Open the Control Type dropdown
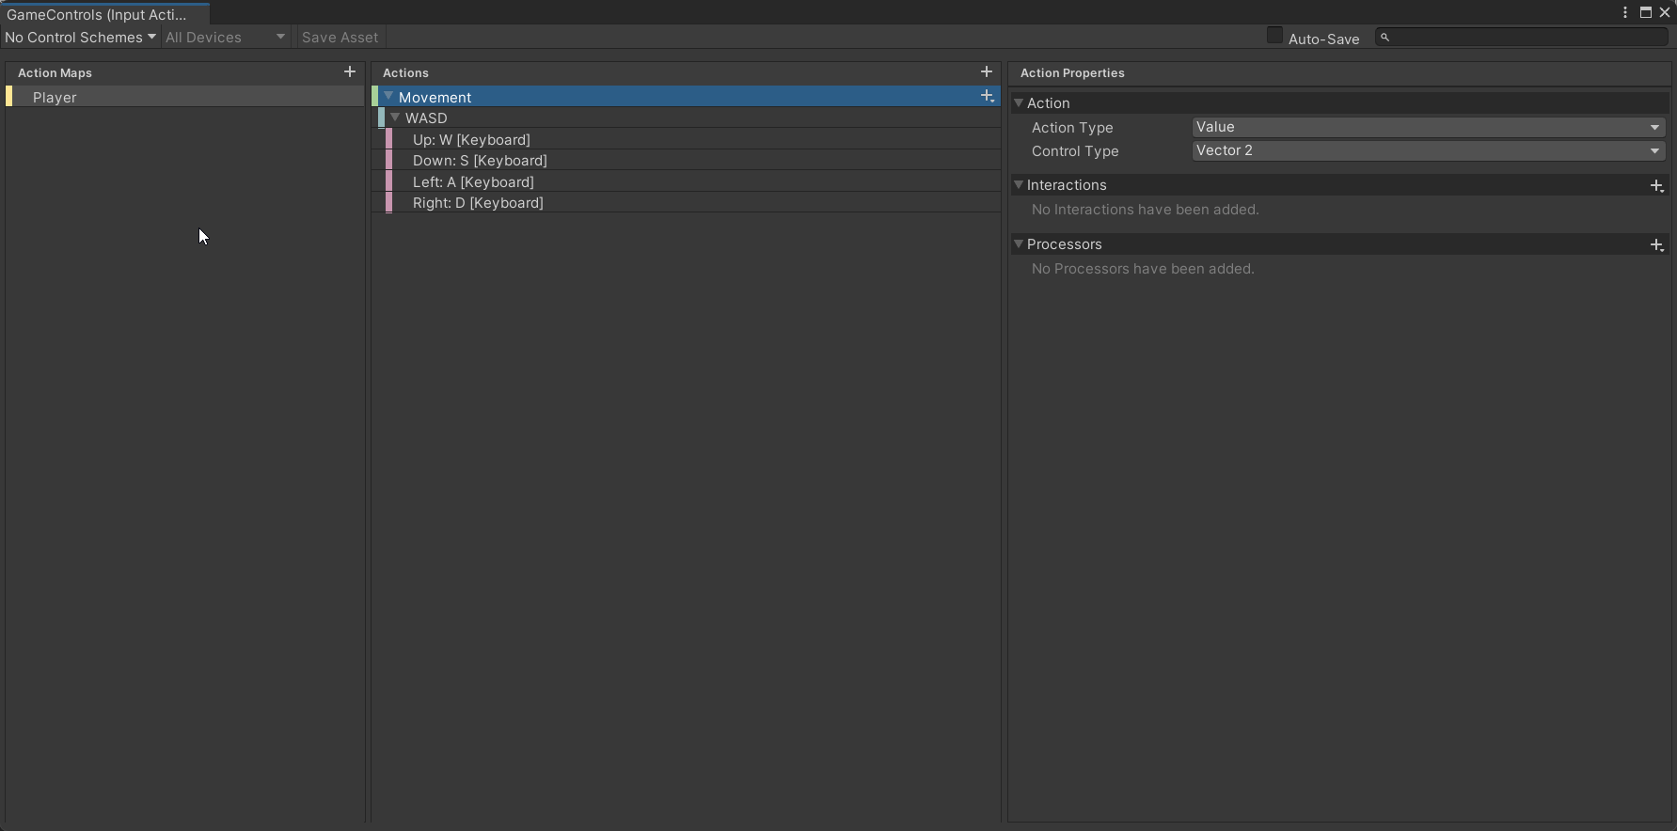The height and width of the screenshot is (831, 1677). pos(1428,150)
